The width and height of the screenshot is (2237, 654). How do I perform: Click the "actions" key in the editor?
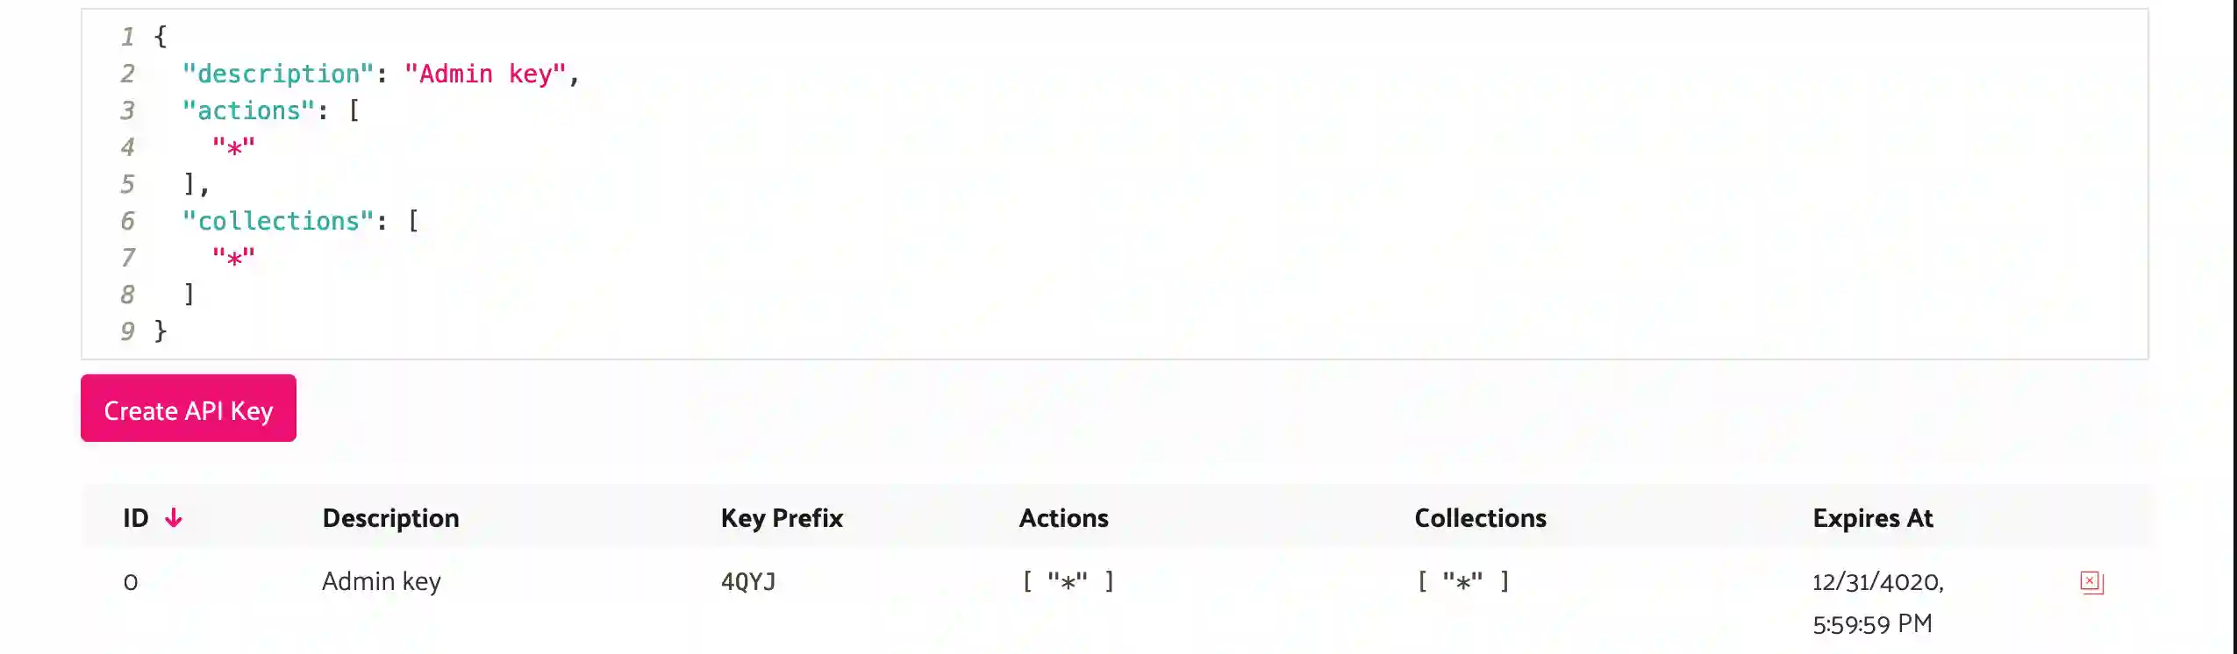point(248,110)
